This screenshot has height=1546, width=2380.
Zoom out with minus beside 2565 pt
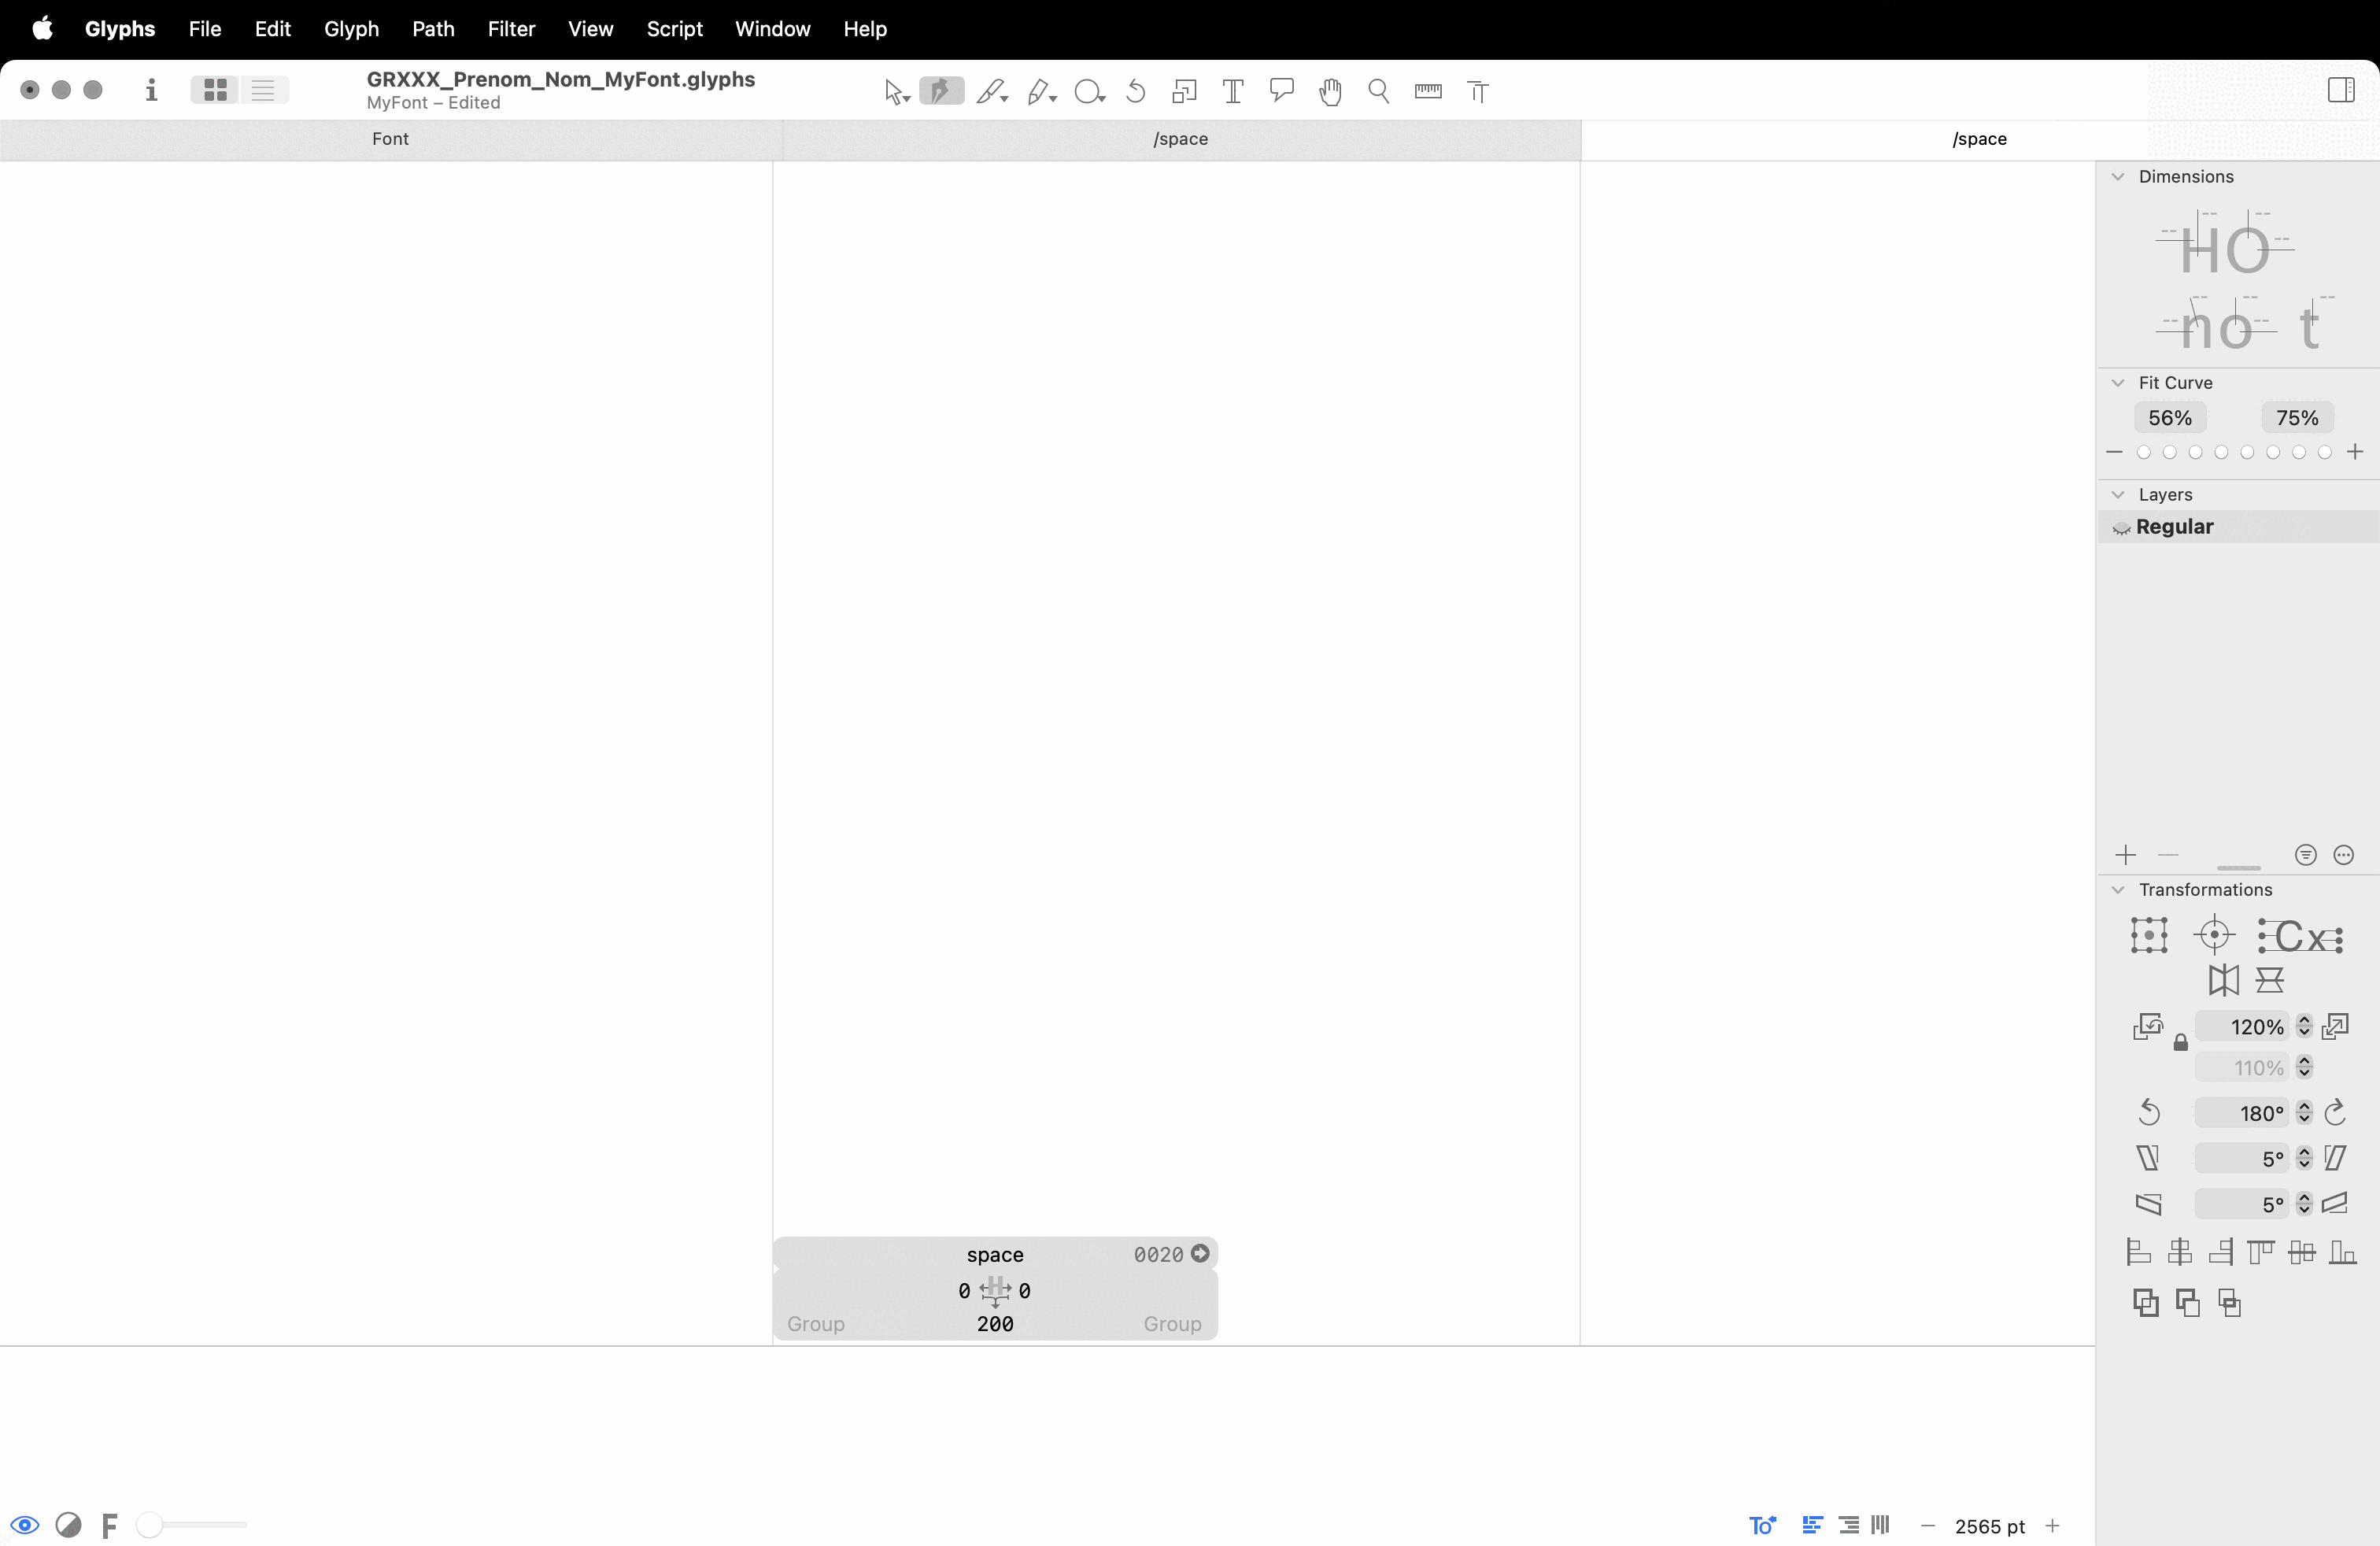tap(1928, 1526)
